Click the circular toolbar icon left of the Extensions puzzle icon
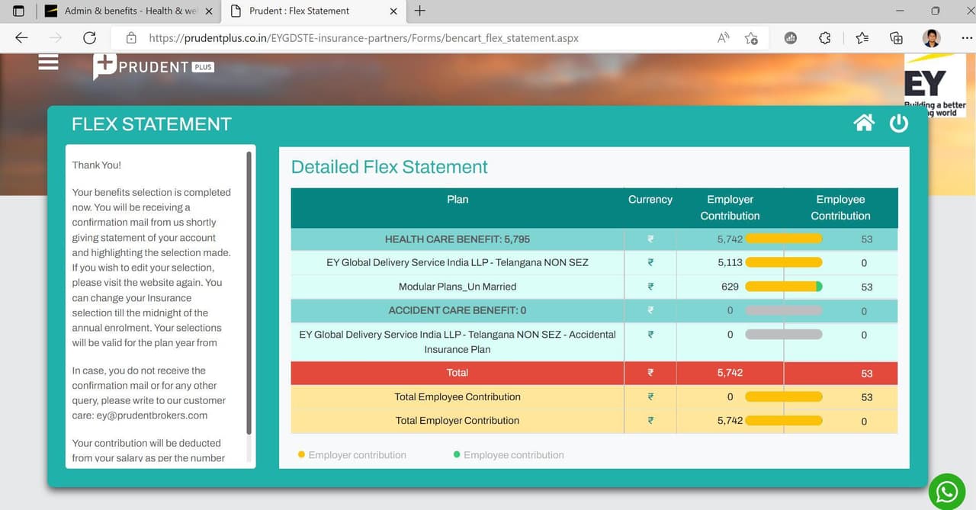 coord(791,37)
